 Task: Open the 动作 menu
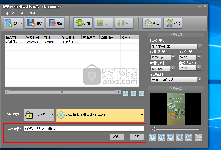point(23,13)
